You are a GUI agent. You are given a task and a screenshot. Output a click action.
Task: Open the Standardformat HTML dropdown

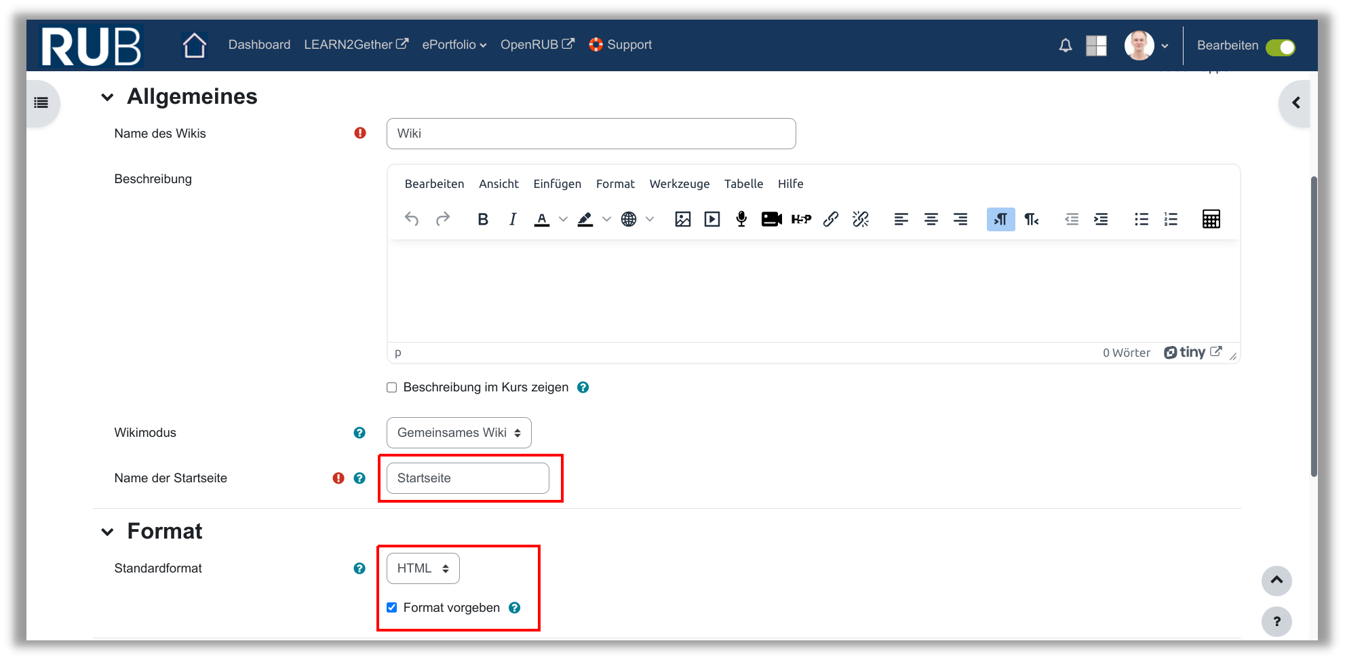coord(423,568)
